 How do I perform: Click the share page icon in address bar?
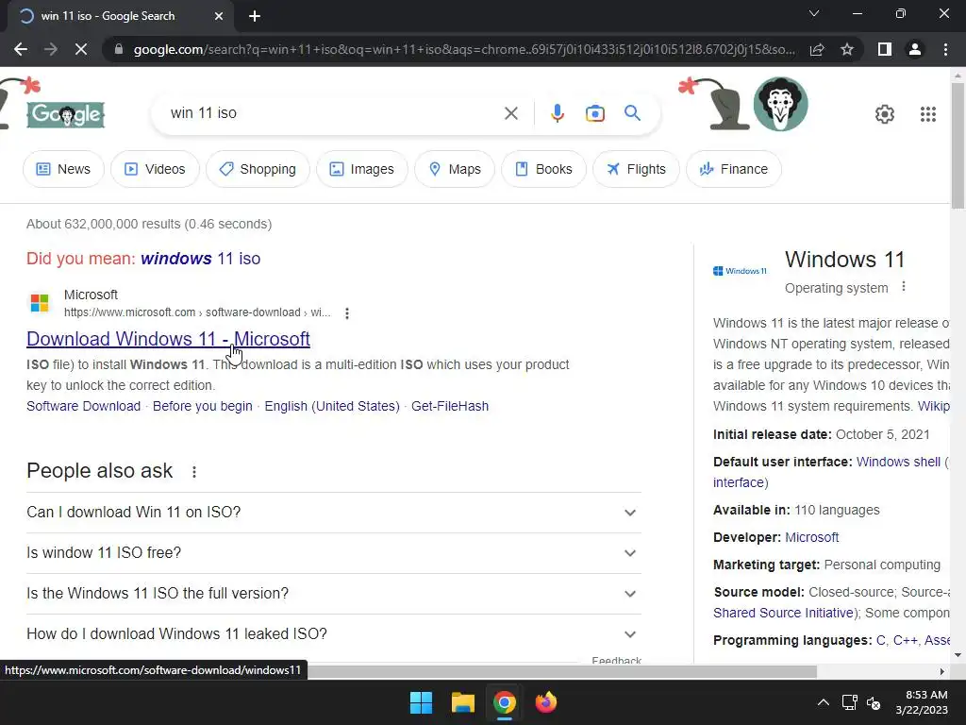click(817, 49)
